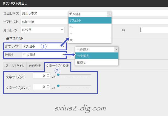Click the 文字サイズ(PC) slider handle
The image size is (168, 116).
click(x=58, y=75)
